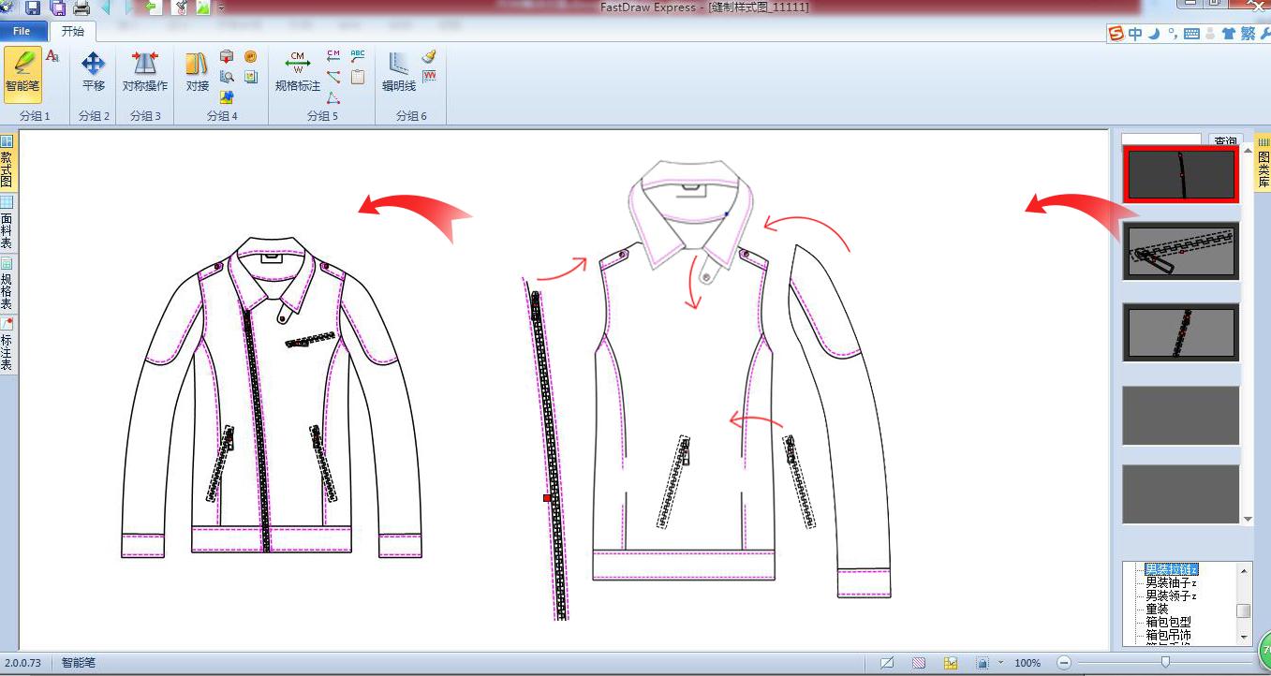Click the red down-arrow box icon in 分组 4

(x=227, y=57)
